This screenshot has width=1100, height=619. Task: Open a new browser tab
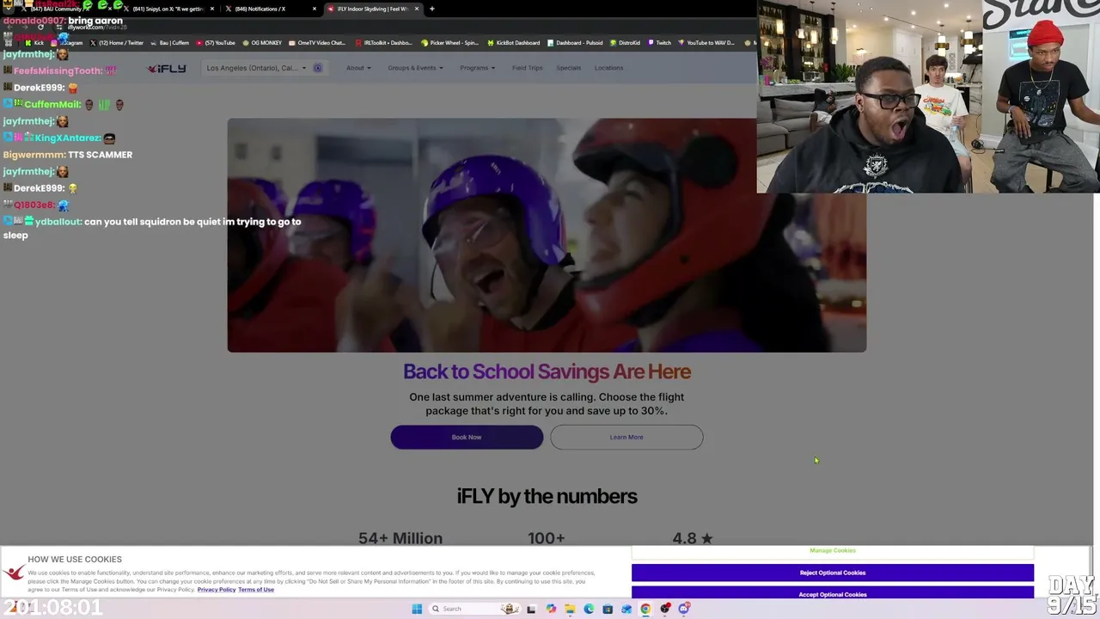432,9
